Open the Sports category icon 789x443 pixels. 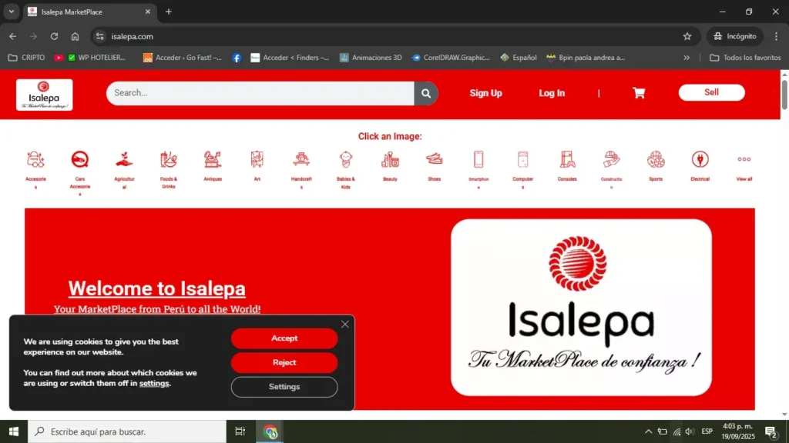point(656,160)
